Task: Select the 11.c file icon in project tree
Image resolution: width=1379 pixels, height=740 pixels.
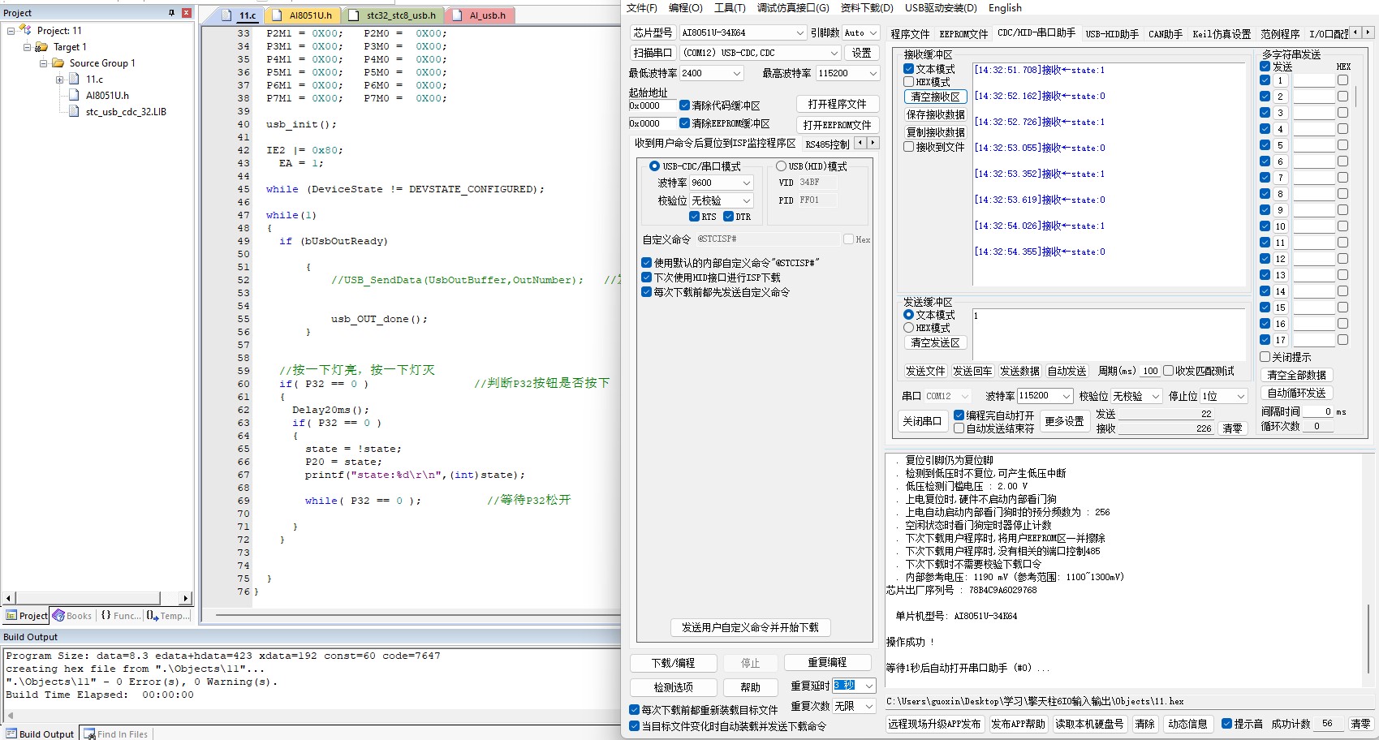Action: coord(75,79)
